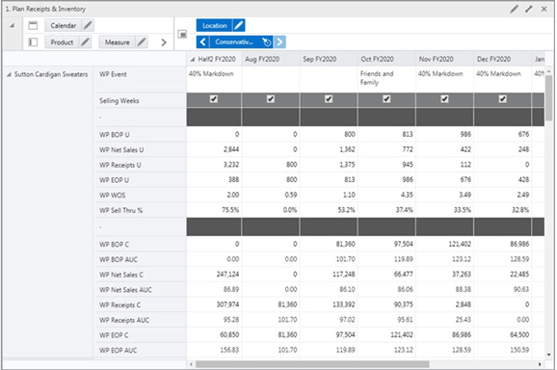Show more row dimensions with the chevron
557x370 pixels.
click(x=164, y=42)
